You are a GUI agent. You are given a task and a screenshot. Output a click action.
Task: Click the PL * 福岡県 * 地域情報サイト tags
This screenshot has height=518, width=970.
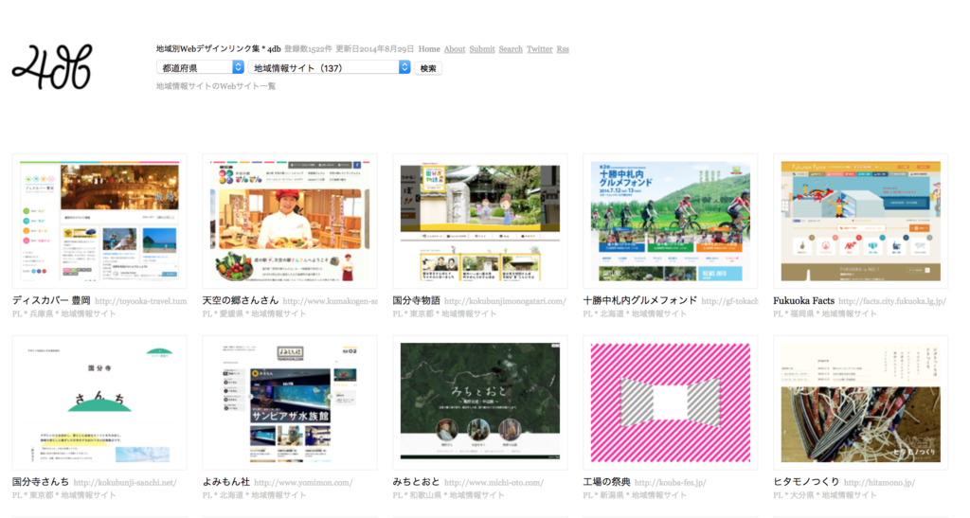pyautogui.click(x=825, y=314)
